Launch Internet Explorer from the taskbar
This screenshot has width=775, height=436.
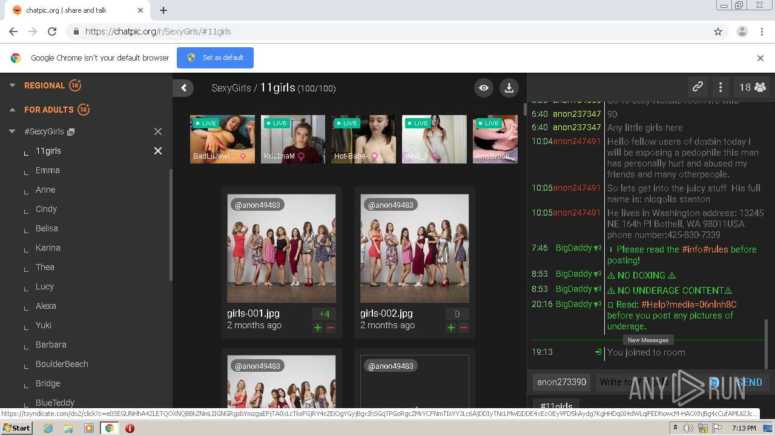pyautogui.click(x=48, y=428)
